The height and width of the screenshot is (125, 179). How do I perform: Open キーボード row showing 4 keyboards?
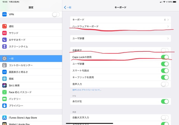(x=121, y=20)
